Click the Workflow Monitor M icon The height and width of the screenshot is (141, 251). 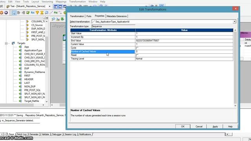pyautogui.click(x=6, y=13)
